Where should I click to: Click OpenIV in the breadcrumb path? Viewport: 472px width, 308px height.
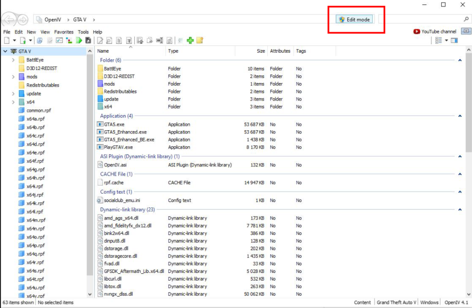(x=53, y=20)
